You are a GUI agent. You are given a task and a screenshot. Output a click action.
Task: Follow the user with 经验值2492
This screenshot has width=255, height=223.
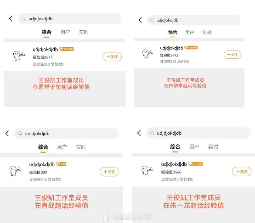coord(232,55)
